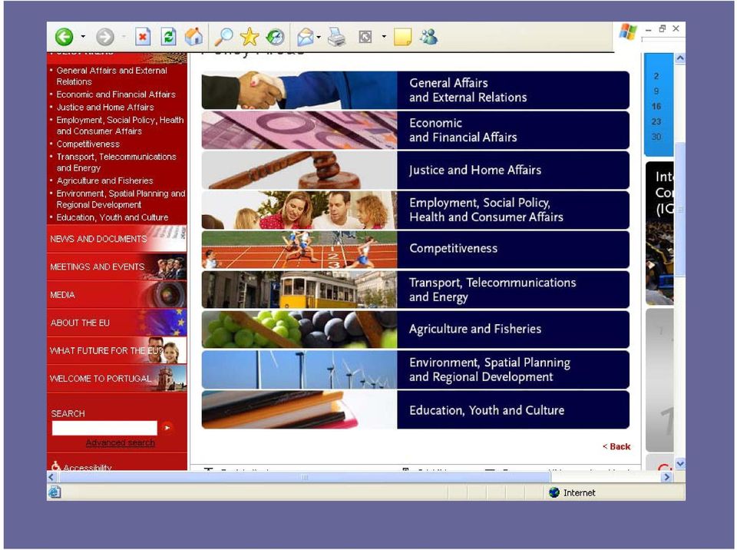Select the Education, Youth and Culture banner
Viewport: 737px width, 550px height.
click(415, 409)
